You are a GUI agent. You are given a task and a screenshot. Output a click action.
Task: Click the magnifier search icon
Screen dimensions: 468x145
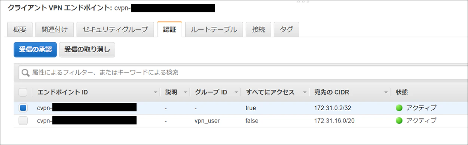pos(25,72)
